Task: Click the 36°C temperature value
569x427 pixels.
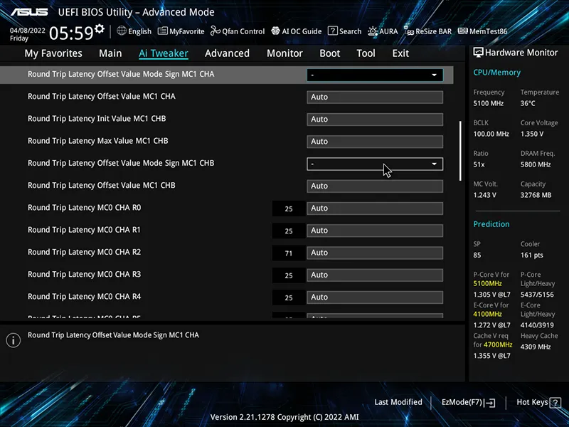Action: pos(528,103)
